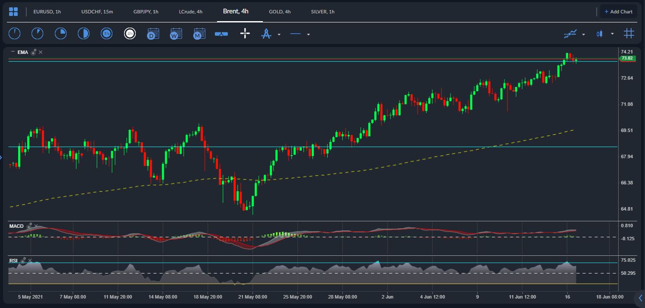Screen dimensions: 645x308
Task: Expand the candlestick chart type dropdown
Action: (x=612, y=34)
